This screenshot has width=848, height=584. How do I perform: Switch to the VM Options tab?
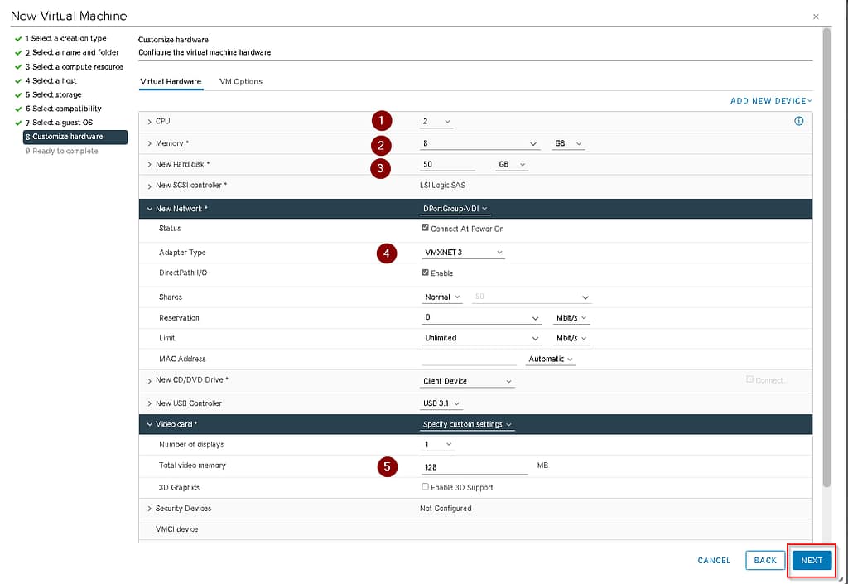point(241,81)
